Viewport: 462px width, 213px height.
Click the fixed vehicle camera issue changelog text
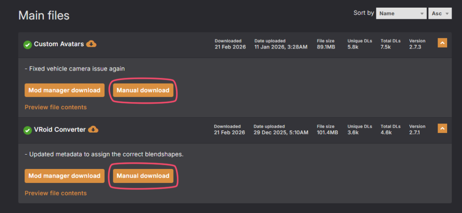pyautogui.click(x=74, y=69)
